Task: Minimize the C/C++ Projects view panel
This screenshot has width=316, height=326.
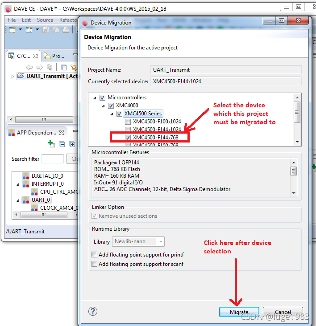Action: pos(75,54)
